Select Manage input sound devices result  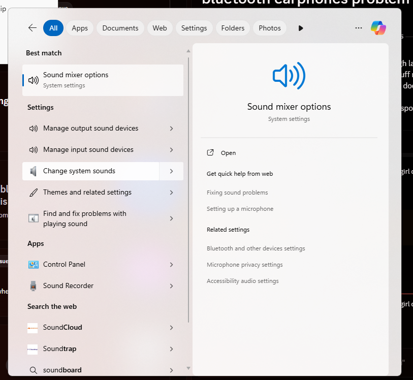click(103, 150)
